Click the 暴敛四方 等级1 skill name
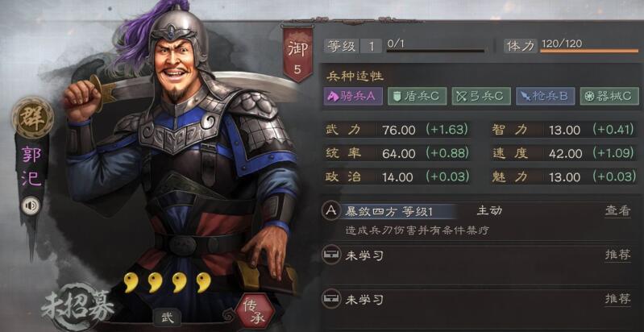Viewport: 644px width, 332px height. [388, 211]
